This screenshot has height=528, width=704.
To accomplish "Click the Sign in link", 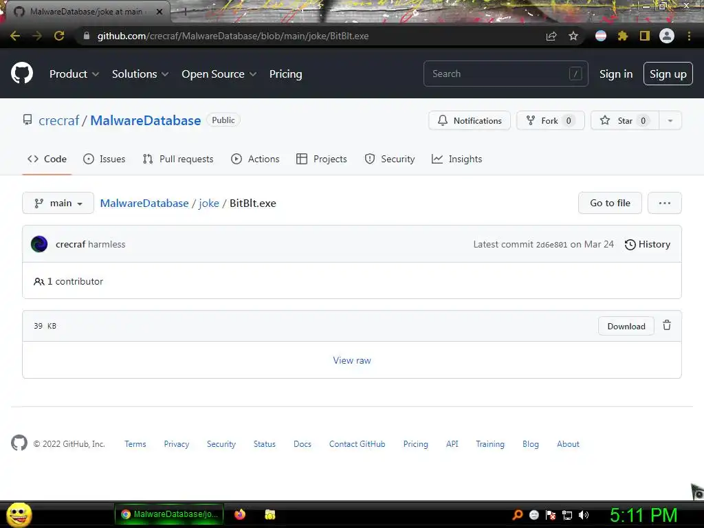I will click(x=616, y=74).
